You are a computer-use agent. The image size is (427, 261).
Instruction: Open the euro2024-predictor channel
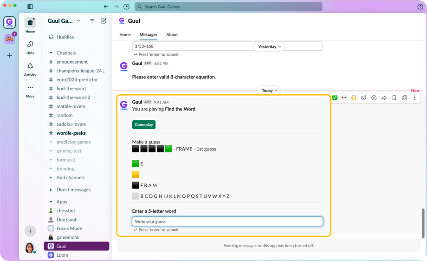(77, 79)
